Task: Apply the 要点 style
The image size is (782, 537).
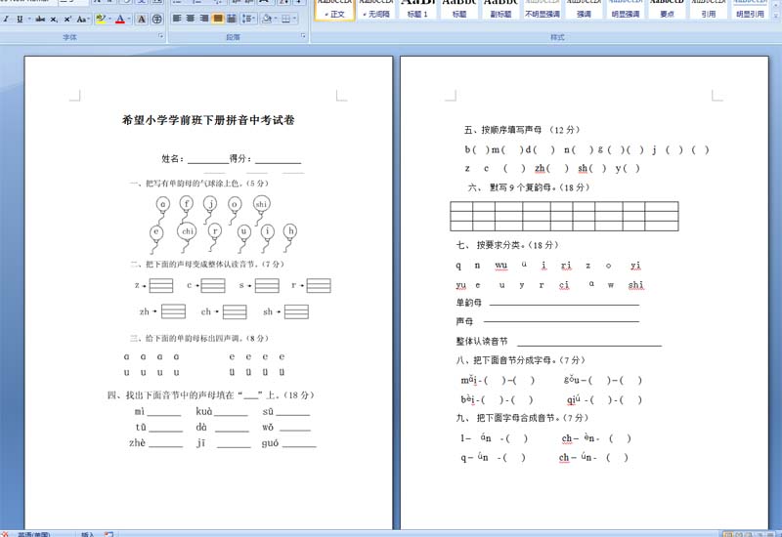Action: 667,10
